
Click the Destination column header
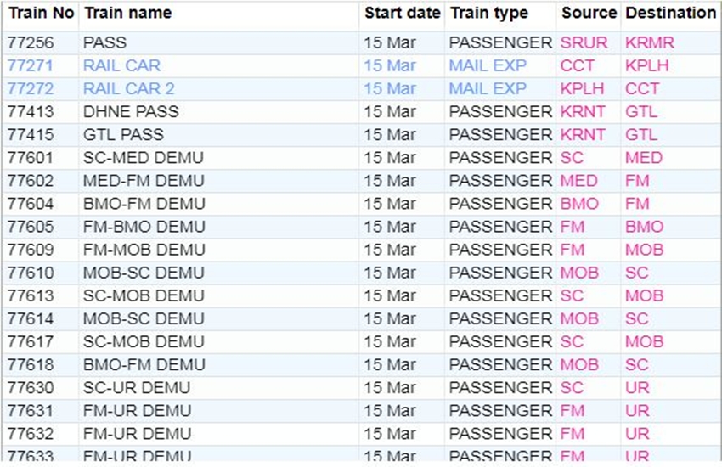point(670,14)
